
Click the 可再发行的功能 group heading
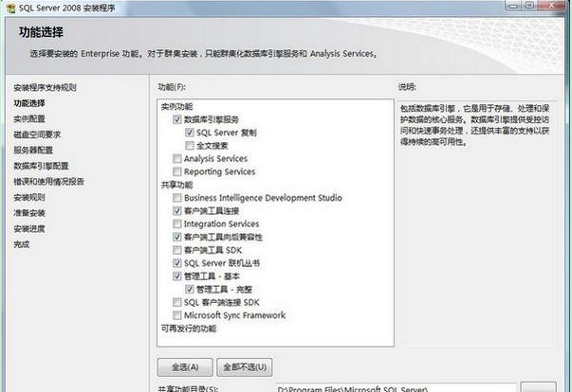(189, 329)
